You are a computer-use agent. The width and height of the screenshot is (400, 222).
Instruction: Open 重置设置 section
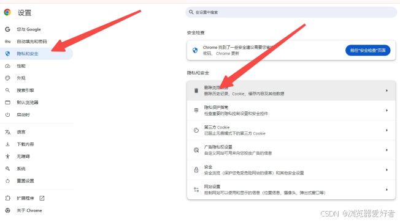(36, 181)
